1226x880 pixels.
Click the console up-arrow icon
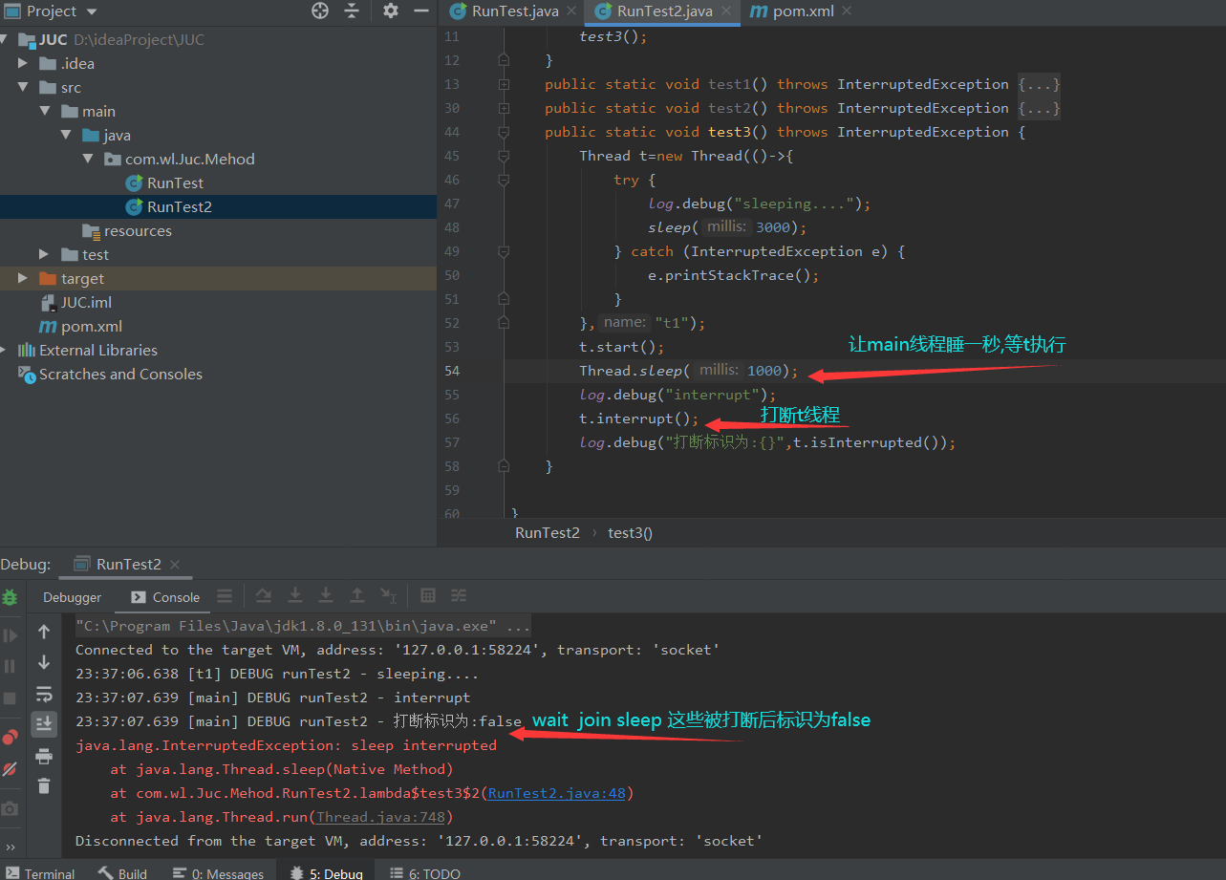[44, 632]
